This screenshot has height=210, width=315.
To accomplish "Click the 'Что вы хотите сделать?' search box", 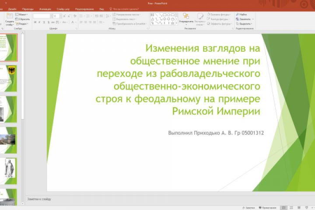I will [x=124, y=9].
